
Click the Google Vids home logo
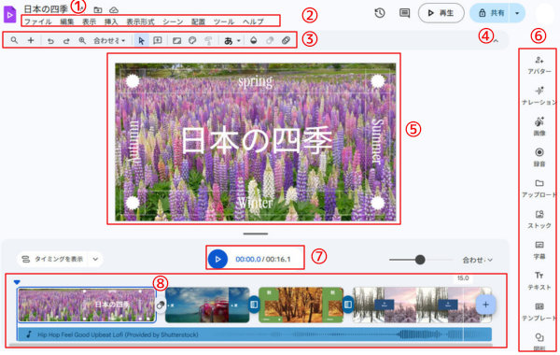click(9, 15)
